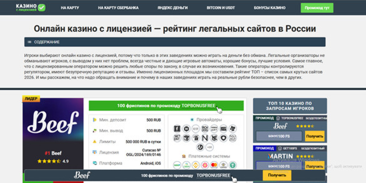Click the N-shaped provider logo icon
Image resolution: width=366 pixels, height=183 pixels.
click(x=205, y=138)
